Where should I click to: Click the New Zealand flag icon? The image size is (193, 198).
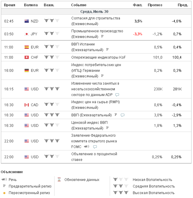[x=27, y=21]
